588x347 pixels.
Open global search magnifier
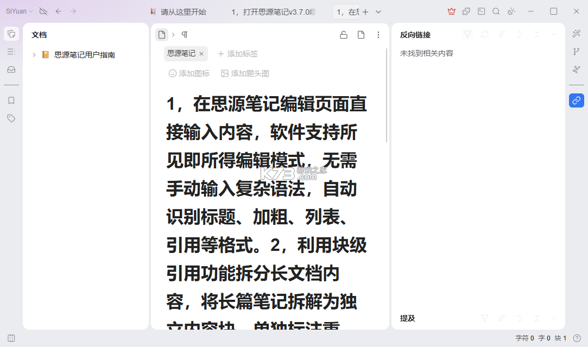pos(496,11)
